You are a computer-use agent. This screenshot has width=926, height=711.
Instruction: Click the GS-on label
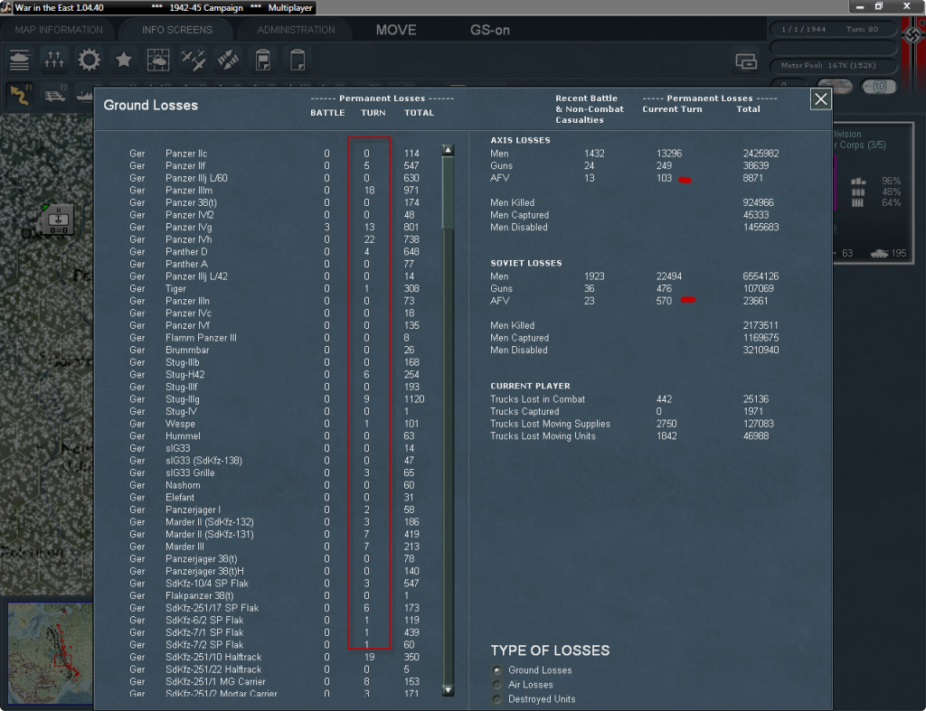tap(489, 30)
